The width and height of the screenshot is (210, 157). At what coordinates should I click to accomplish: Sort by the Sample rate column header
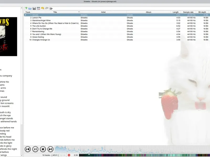click(188, 12)
